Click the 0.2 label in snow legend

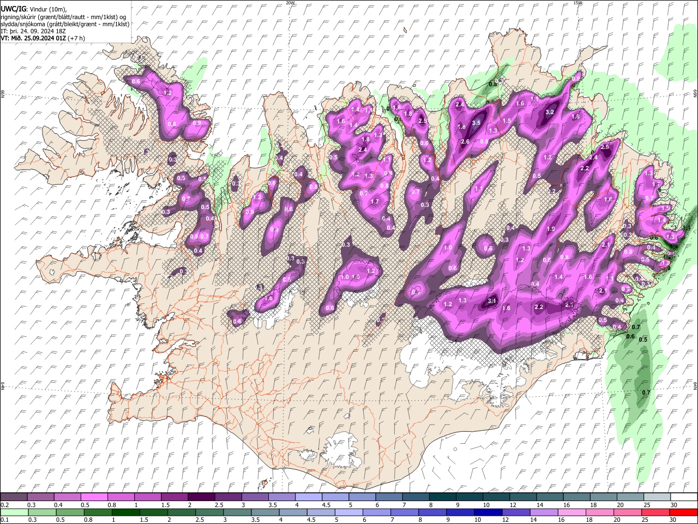[x=5, y=505]
